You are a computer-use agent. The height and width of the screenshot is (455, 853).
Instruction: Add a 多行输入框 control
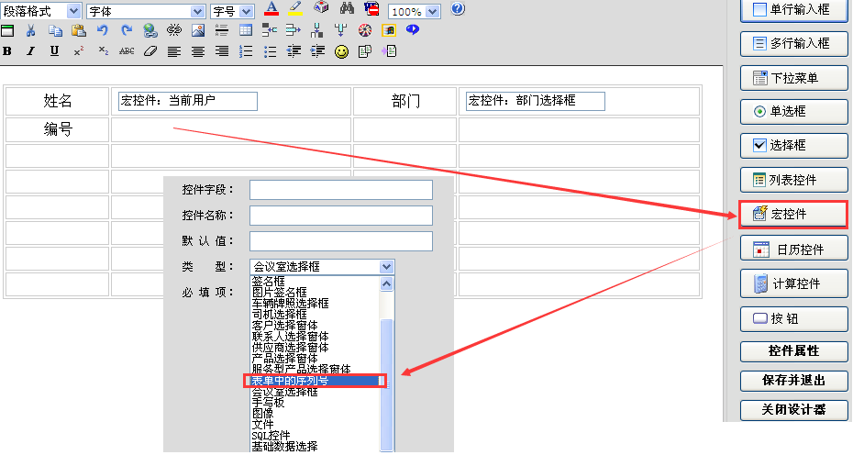click(793, 43)
